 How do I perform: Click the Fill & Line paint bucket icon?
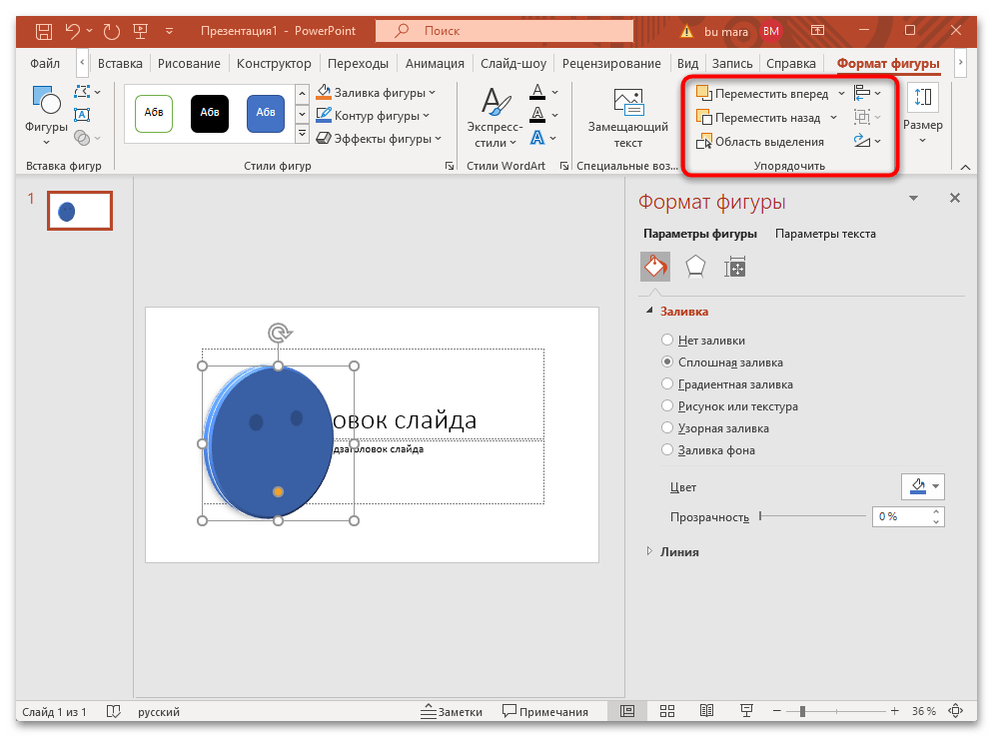[x=654, y=267]
